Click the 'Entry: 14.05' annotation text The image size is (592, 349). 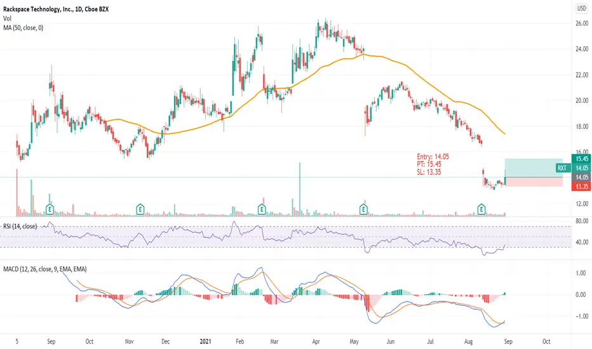[x=433, y=157]
